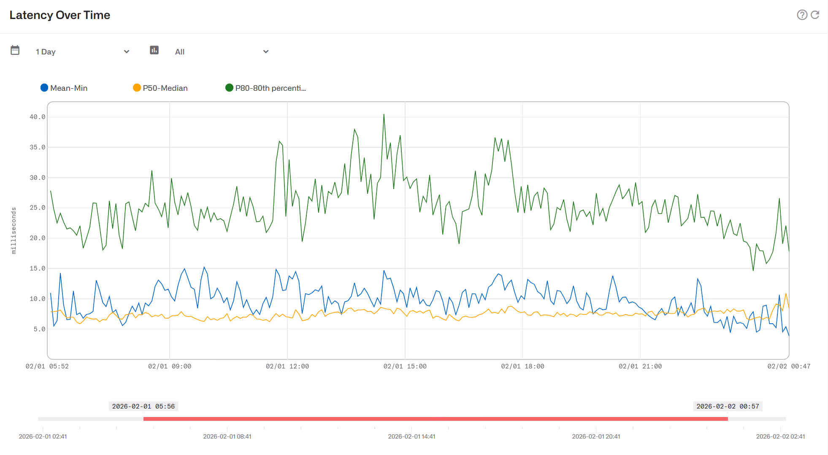Toggle the P80-80th percentile series legend
This screenshot has width=828, height=455.
[x=265, y=88]
